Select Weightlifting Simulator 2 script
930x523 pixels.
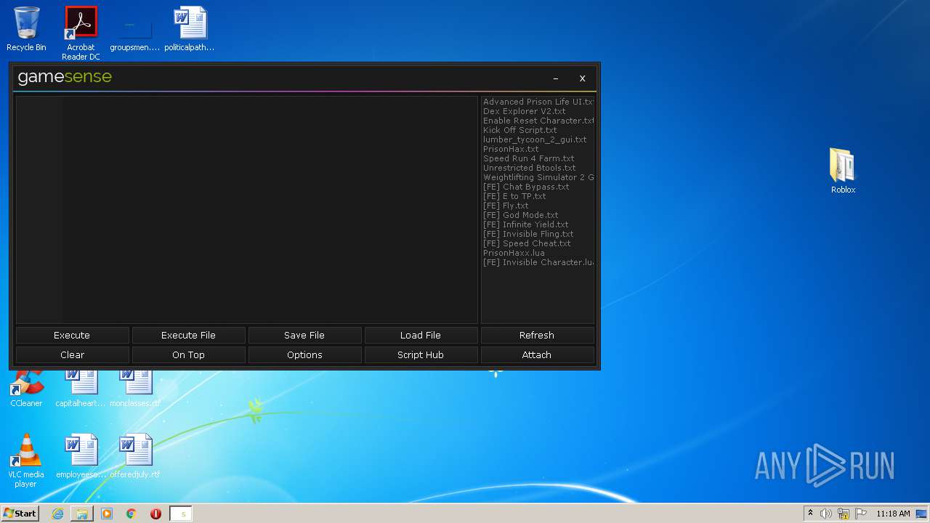click(x=538, y=177)
